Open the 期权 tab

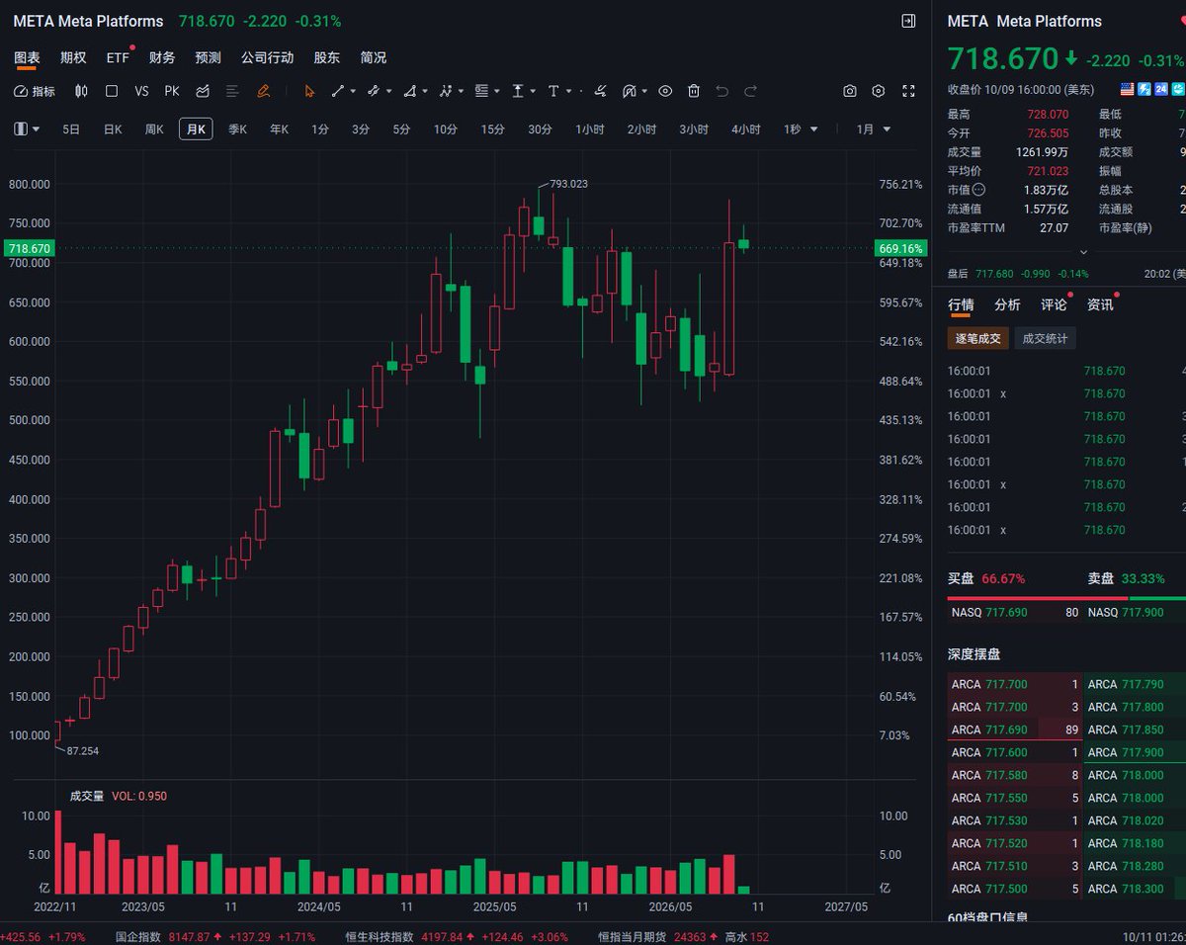73,57
